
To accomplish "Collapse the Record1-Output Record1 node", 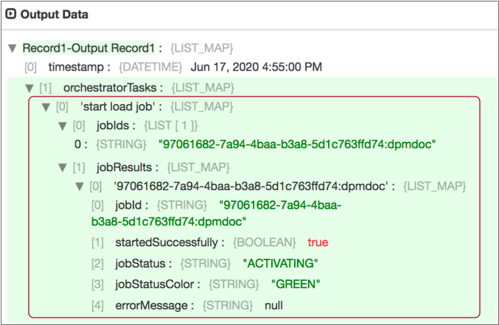I will coord(12,49).
